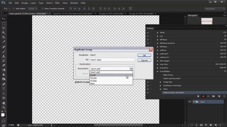Switch to the 02.jpg document tab
The width and height of the screenshot is (227, 127).
point(111,13)
